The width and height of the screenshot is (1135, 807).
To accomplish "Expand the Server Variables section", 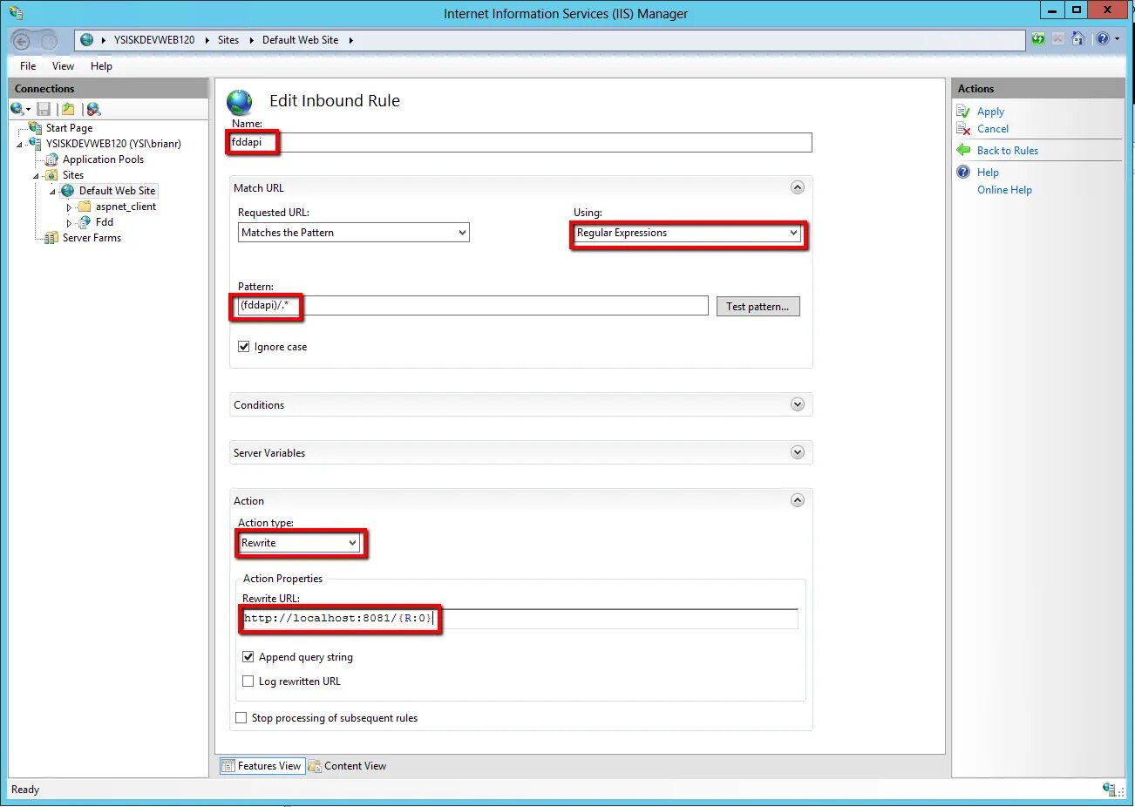I will point(798,452).
